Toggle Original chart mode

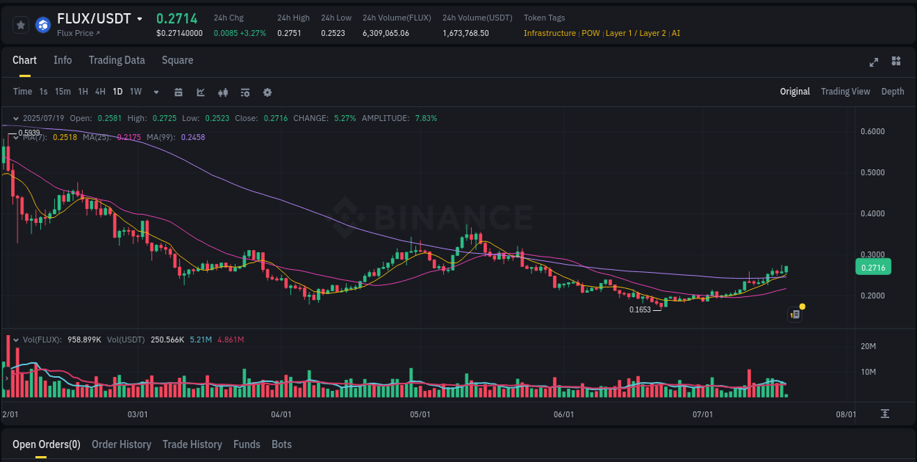click(794, 91)
